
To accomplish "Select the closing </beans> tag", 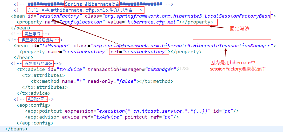I will click(16, 129).
